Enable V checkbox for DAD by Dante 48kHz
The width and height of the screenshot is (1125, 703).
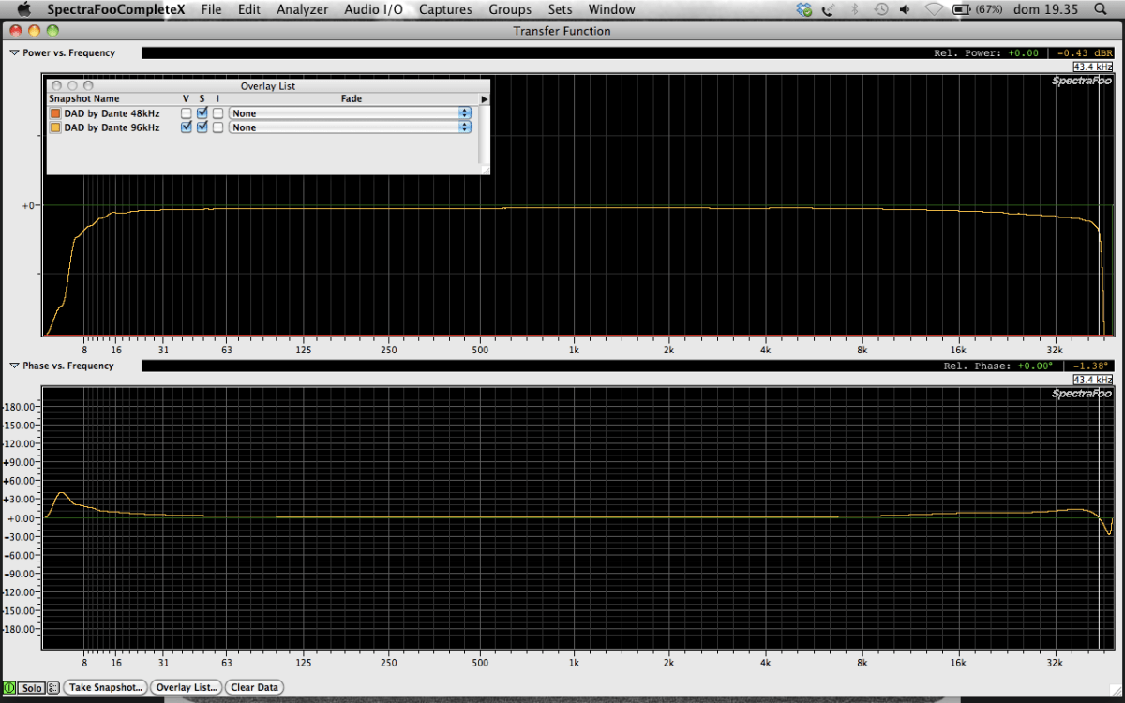pos(186,113)
